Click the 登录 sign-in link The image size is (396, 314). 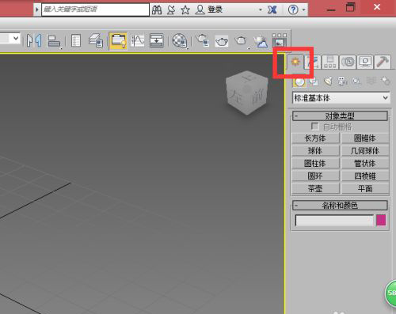(215, 9)
